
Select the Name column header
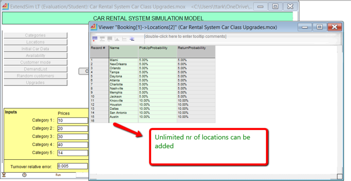pyautogui.click(x=123, y=52)
